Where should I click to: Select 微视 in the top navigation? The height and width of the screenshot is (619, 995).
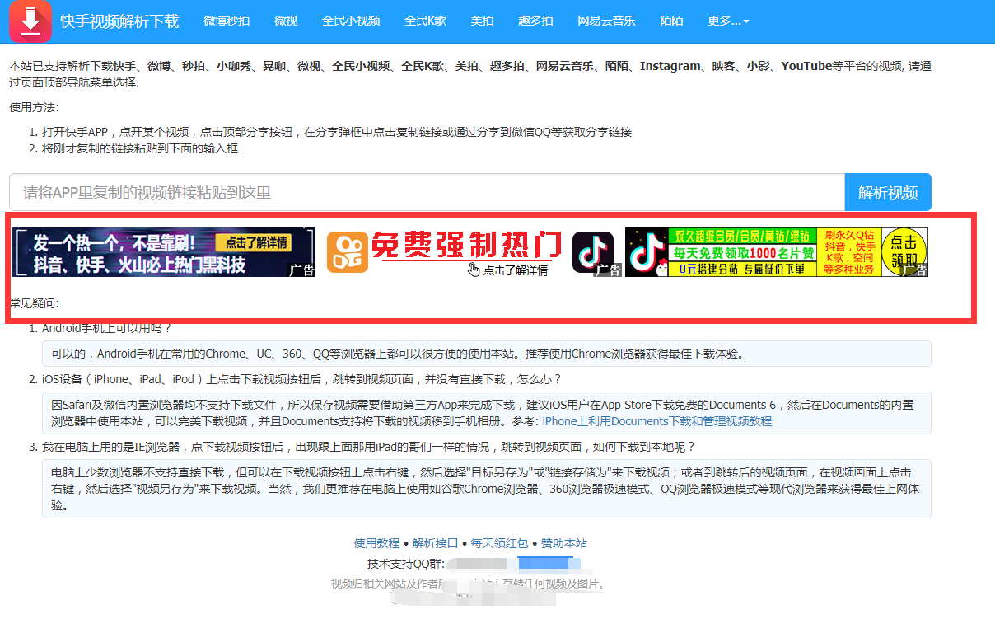tap(286, 21)
